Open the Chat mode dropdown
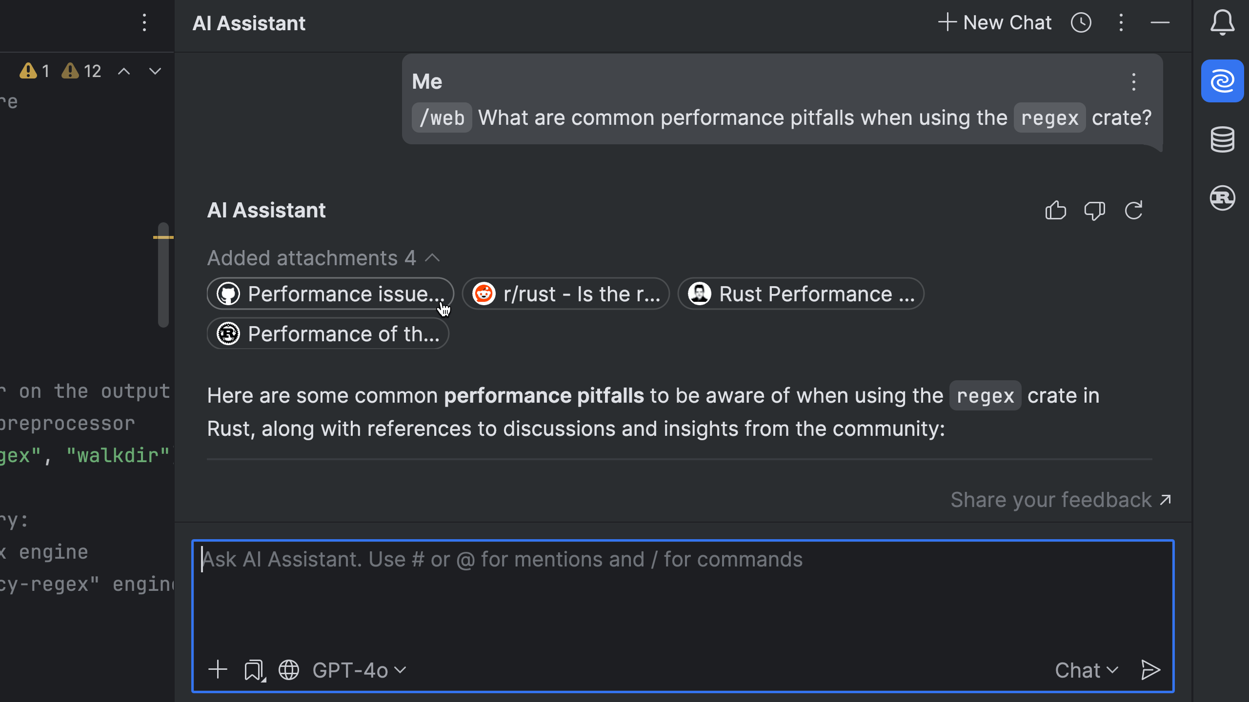Image resolution: width=1249 pixels, height=702 pixels. pyautogui.click(x=1087, y=670)
